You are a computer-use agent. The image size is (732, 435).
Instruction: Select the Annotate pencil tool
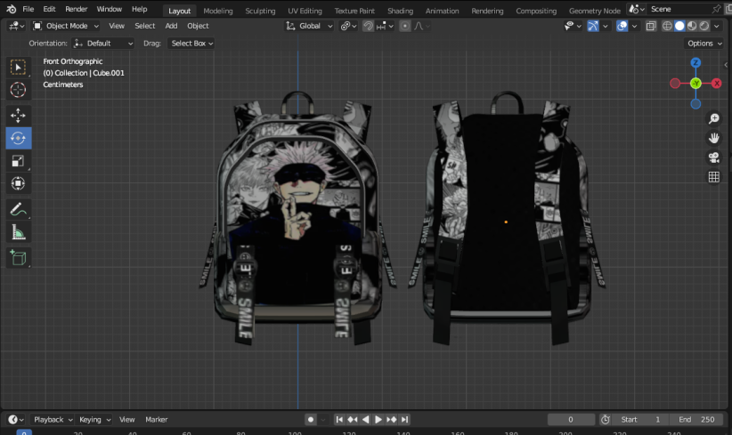[18, 209]
